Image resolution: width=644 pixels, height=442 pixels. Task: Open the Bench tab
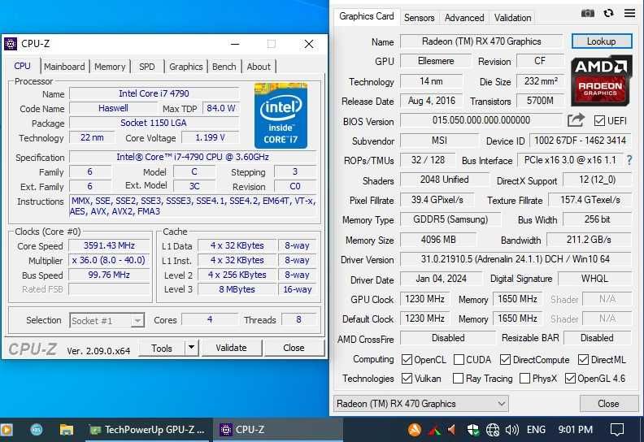tap(224, 67)
